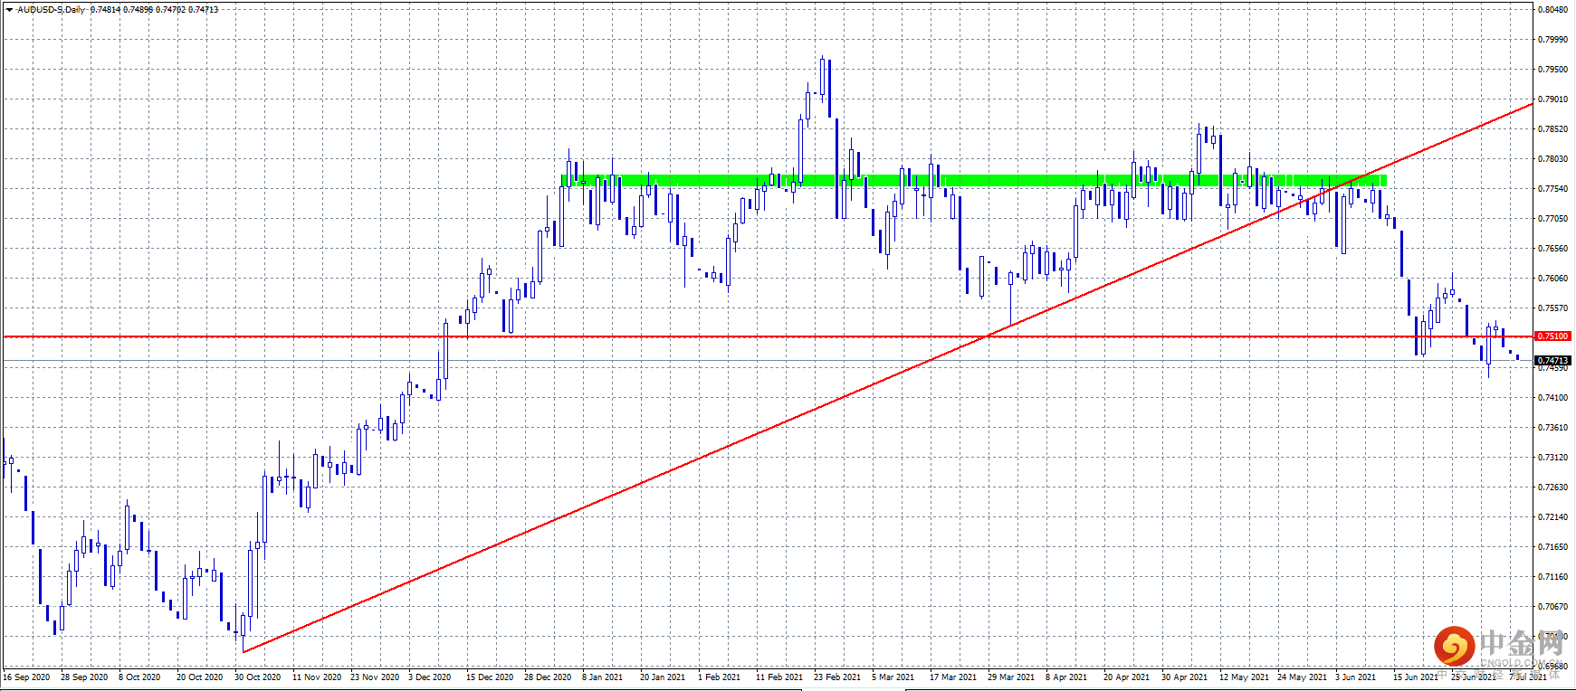Viewport: 1576px width, 691px height.
Task: Click the 0.72140 price scale value
Action: pos(1553,517)
